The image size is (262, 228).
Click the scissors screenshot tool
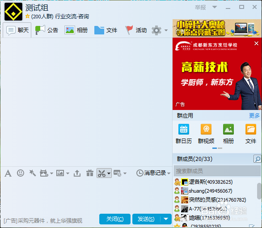coord(101,173)
